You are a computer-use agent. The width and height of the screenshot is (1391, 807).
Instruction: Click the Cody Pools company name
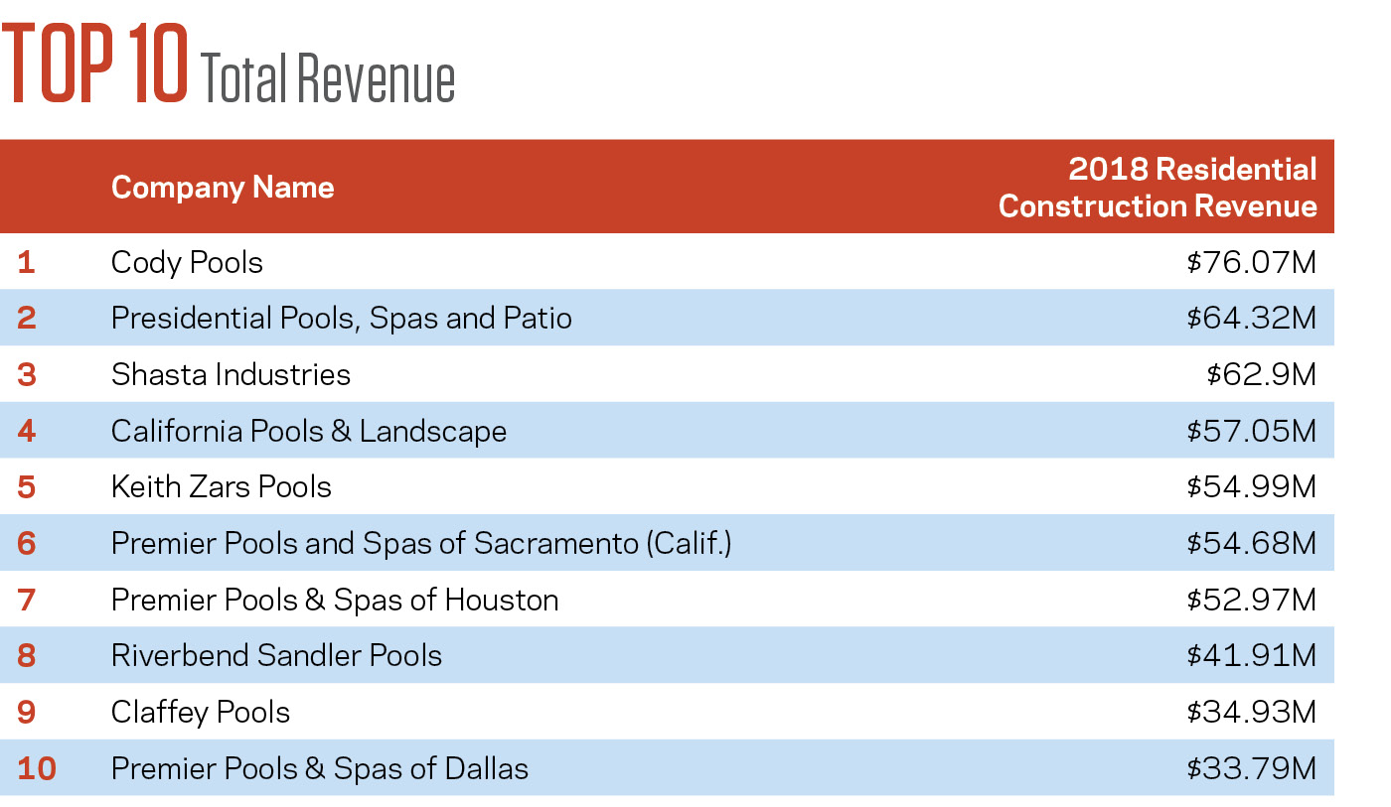click(187, 263)
